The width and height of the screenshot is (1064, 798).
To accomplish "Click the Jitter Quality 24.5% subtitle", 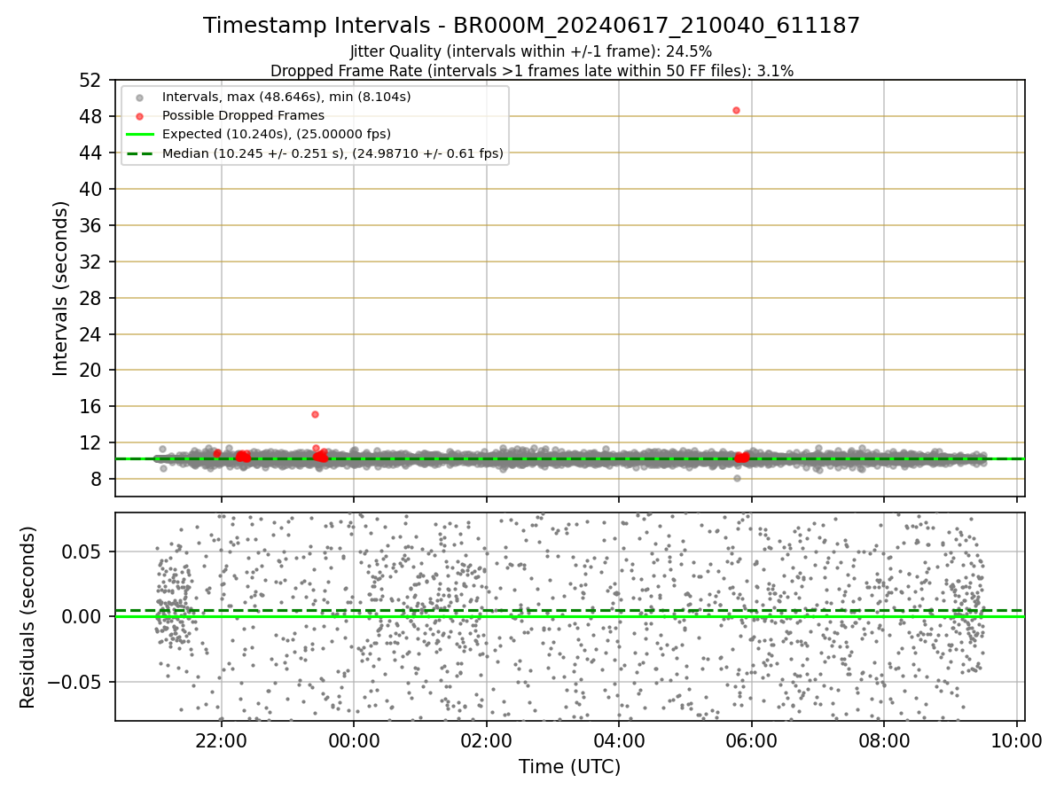I will click(531, 52).
